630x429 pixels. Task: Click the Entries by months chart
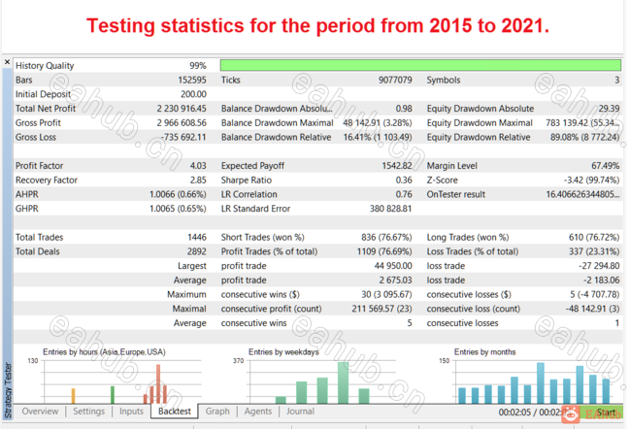526,376
